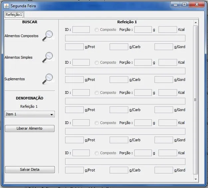This screenshot has height=188, width=208.
Task: Click g/Carb field of first item
Action: [119, 47]
